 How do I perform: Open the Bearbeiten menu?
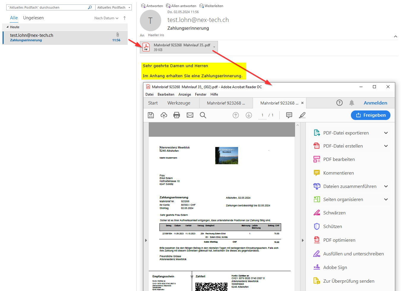(166, 94)
